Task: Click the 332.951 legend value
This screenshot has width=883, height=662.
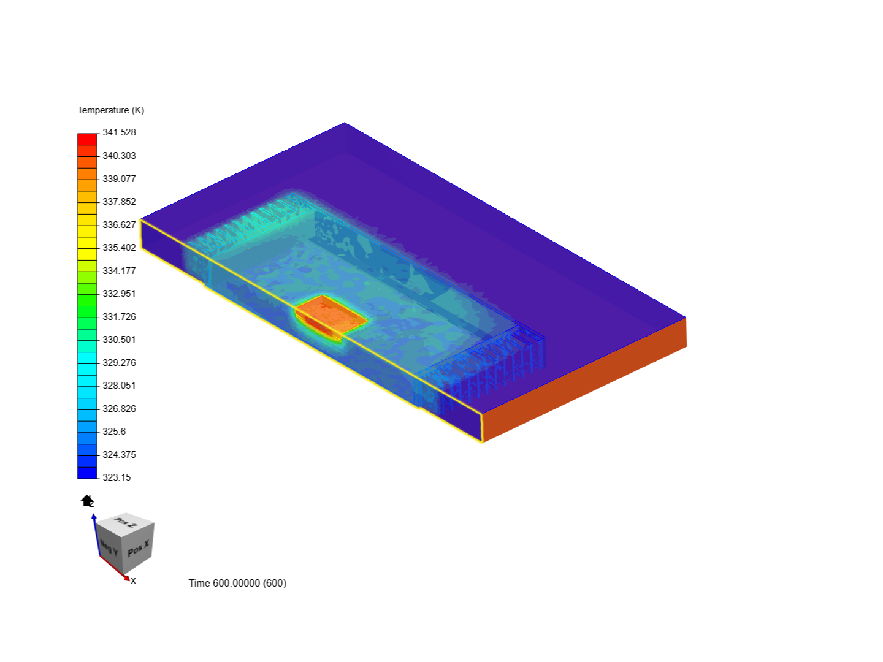Action: click(x=119, y=294)
